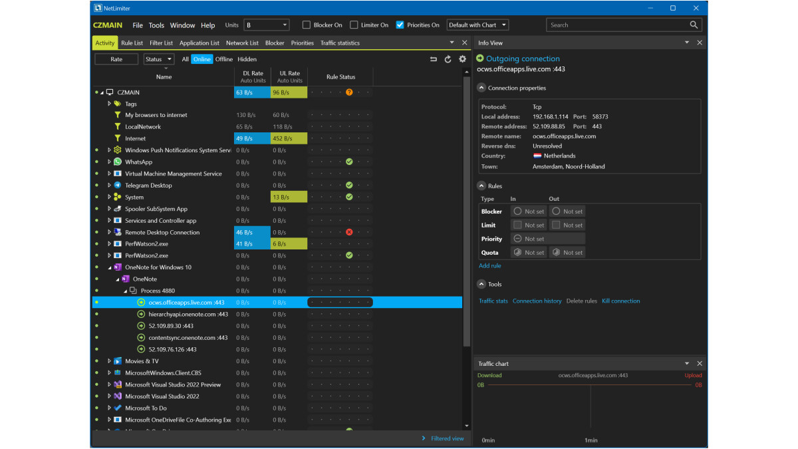Click the refresh icon in Activity toolbar
Screen dimensions: 798x449
448,59
